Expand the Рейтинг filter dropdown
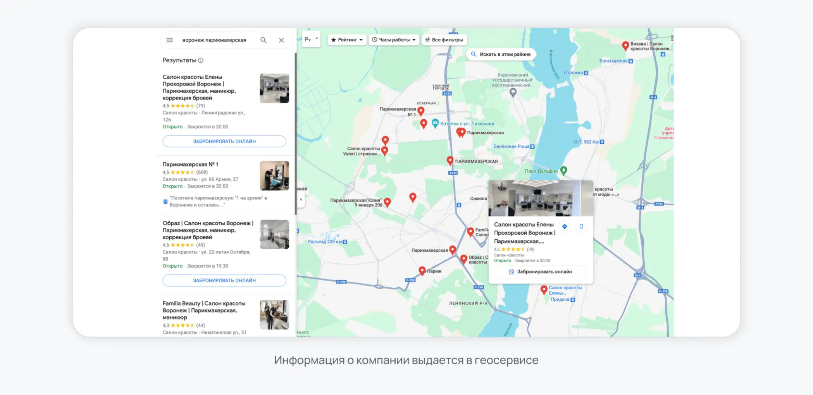This screenshot has width=813, height=395. click(347, 39)
